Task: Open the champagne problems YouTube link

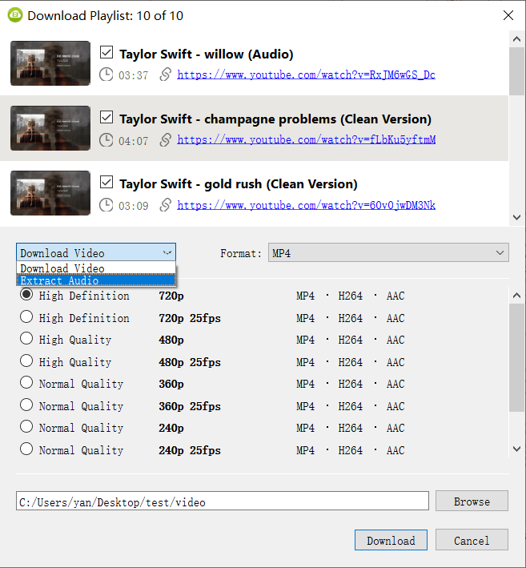Action: tap(307, 140)
